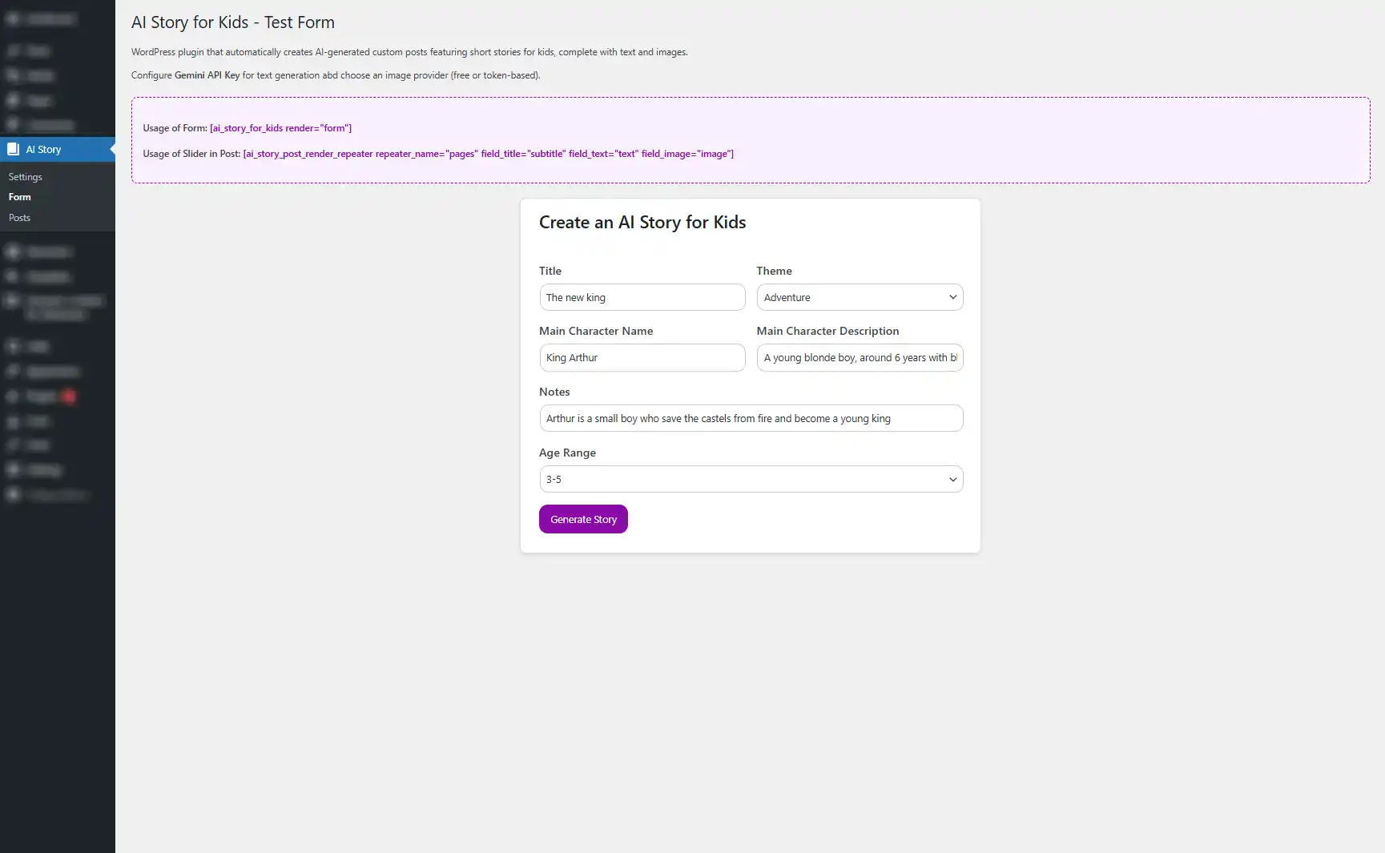The height and width of the screenshot is (853, 1385).
Task: Select the AI Story book icon in sidebar
Action: coord(14,149)
